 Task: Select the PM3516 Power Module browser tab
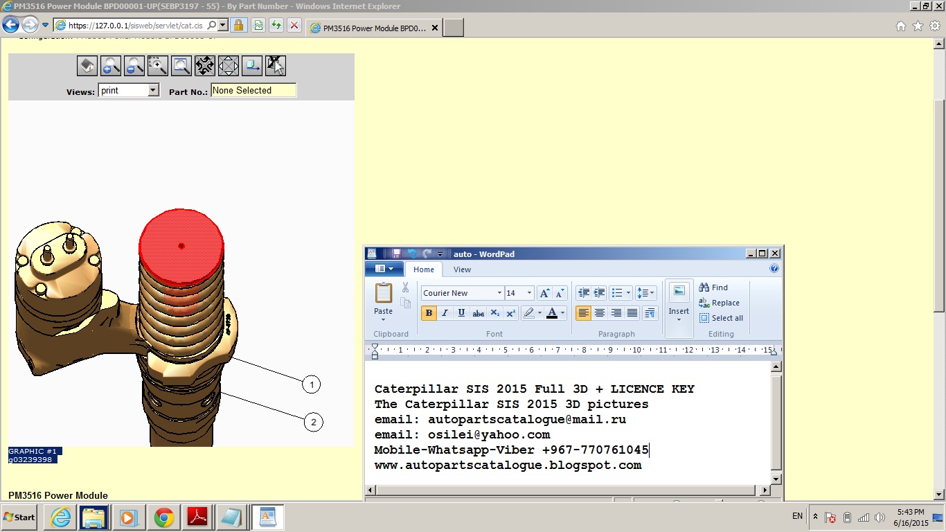point(373,28)
